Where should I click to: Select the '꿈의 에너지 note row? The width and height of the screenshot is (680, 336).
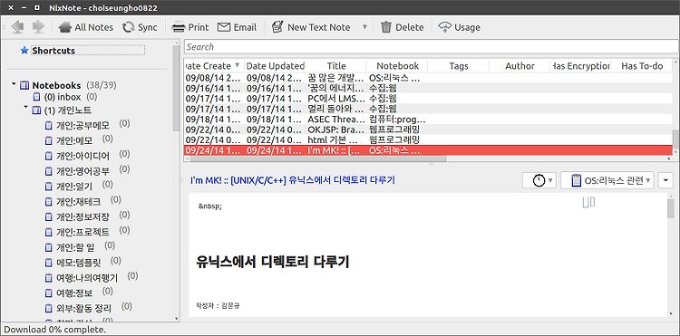428,89
